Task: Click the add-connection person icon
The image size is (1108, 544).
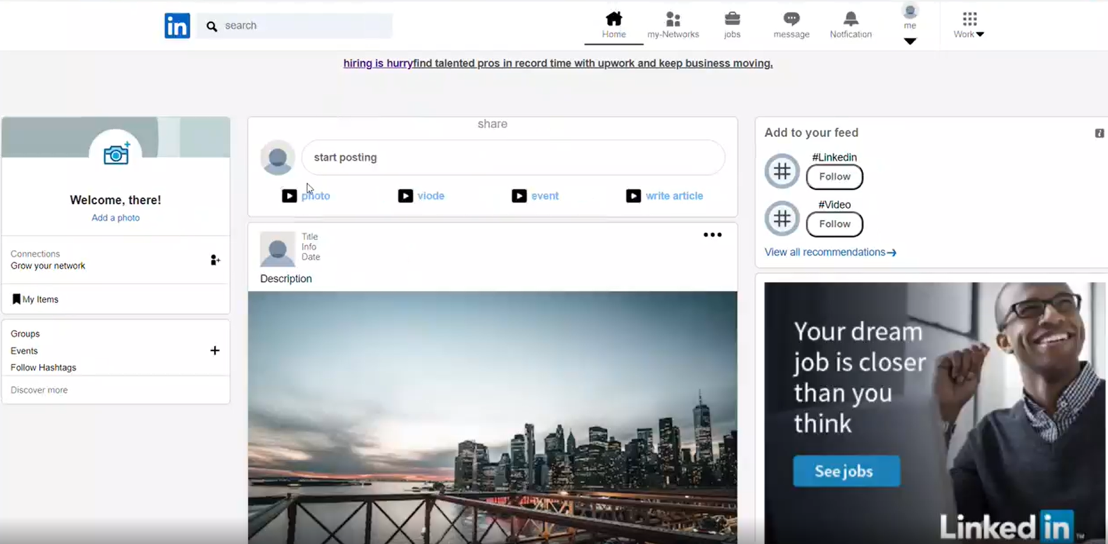Action: (215, 260)
